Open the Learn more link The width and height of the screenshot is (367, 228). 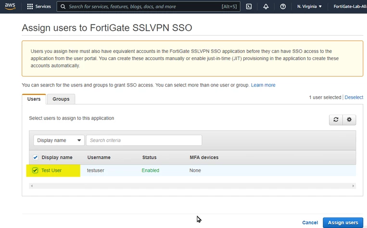(263, 85)
